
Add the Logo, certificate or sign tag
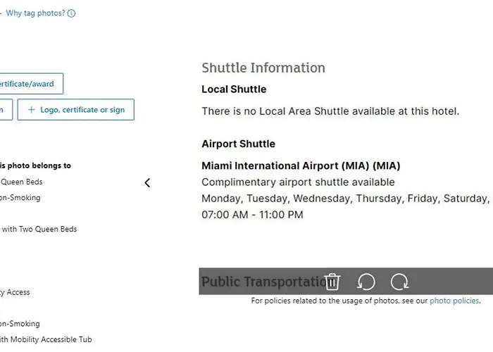(76, 110)
